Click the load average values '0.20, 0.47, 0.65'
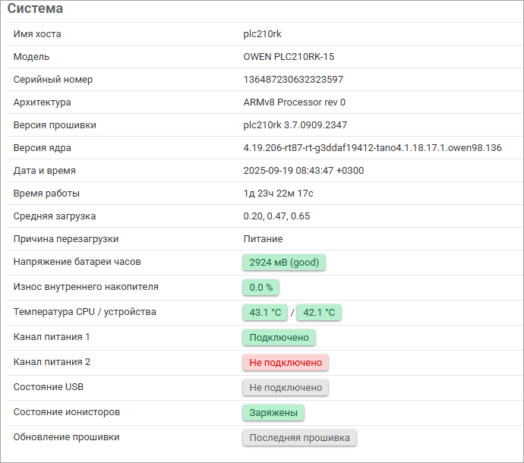 coord(276,216)
